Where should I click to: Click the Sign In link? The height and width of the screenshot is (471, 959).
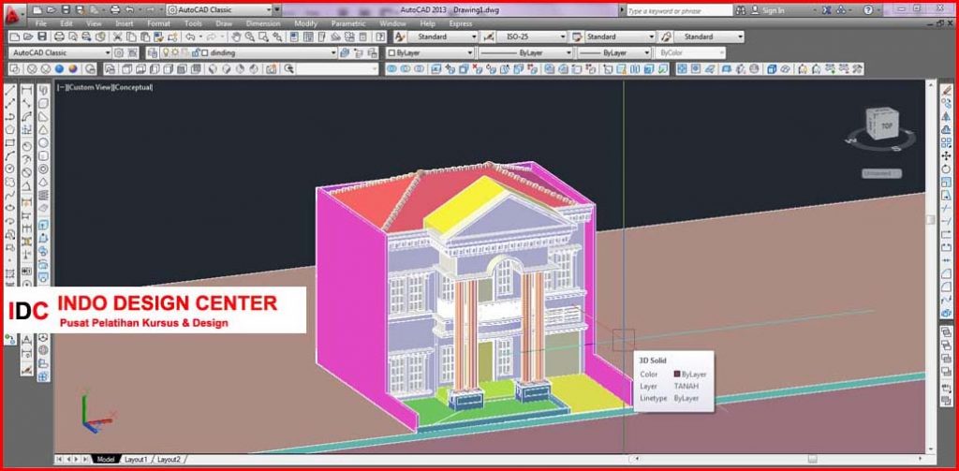click(x=773, y=10)
